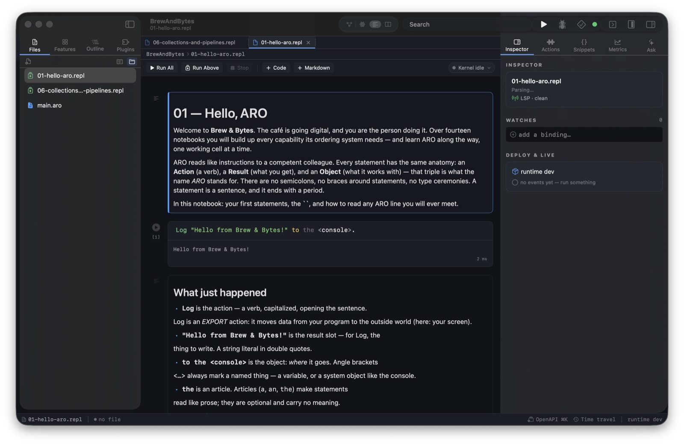684x445 pixels.
Task: Toggle the left sidebar panel icon
Action: click(x=130, y=24)
